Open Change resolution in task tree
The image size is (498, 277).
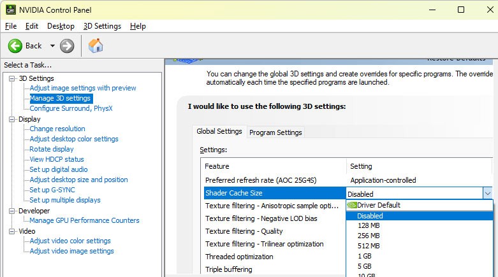[x=57, y=129]
